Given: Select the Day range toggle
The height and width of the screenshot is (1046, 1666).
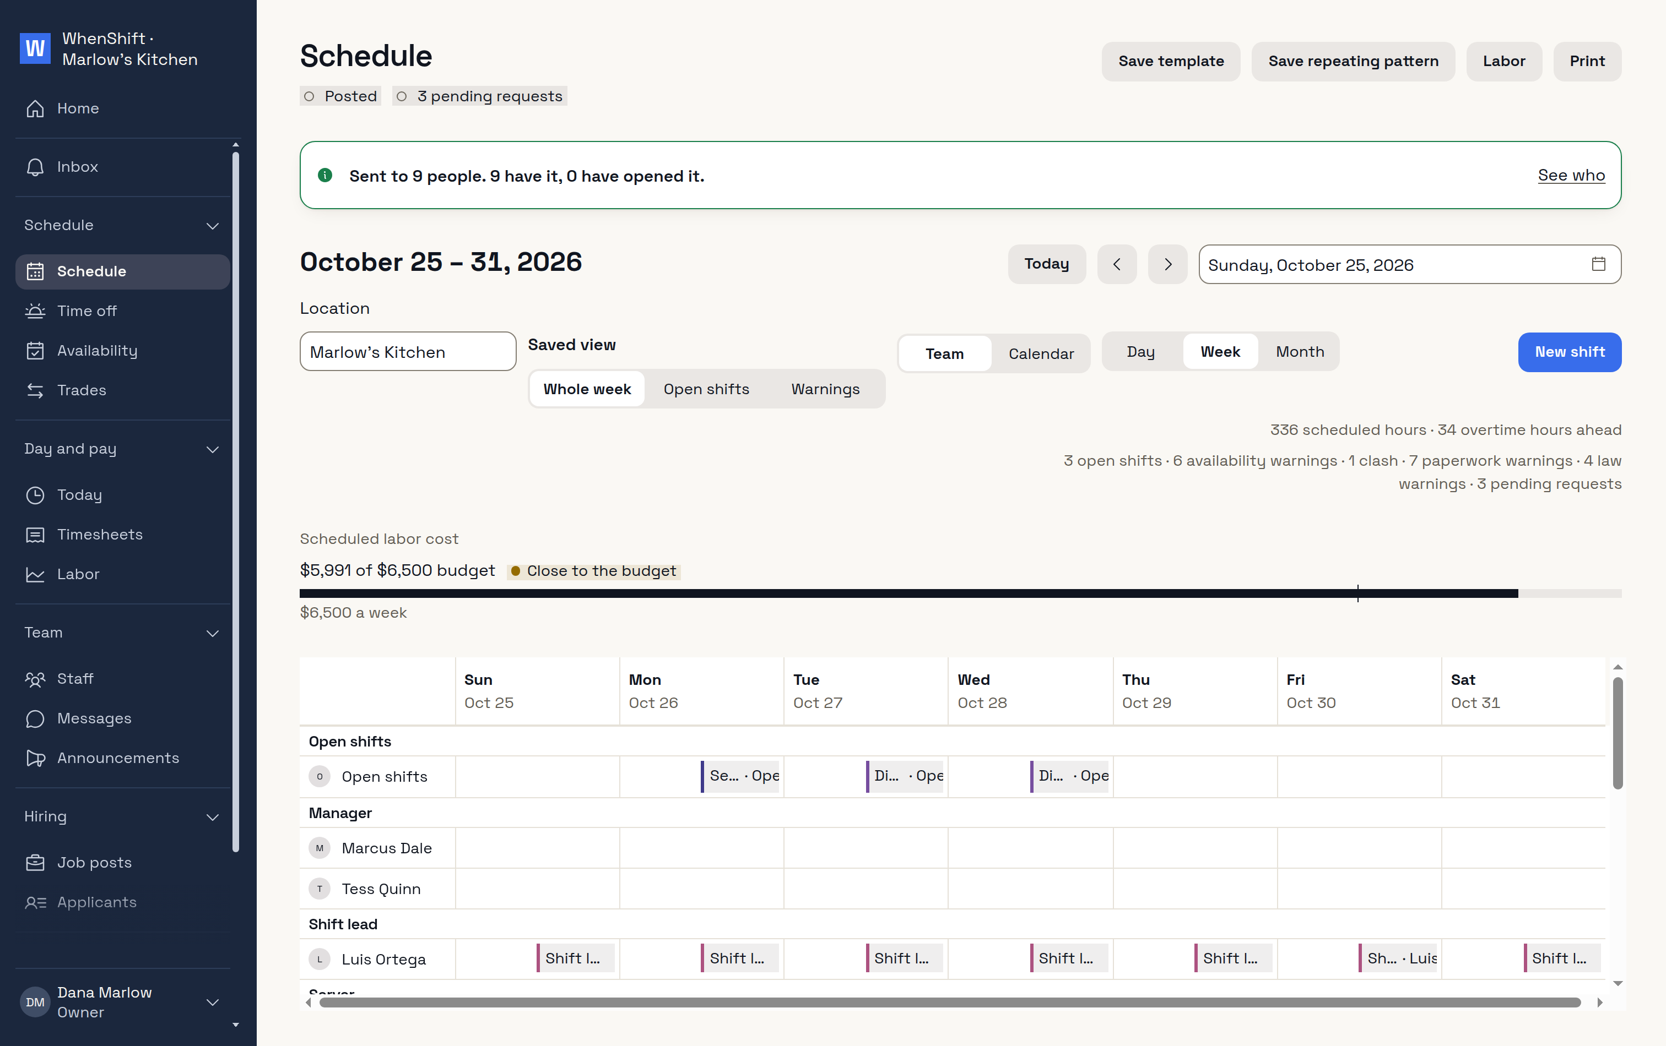Looking at the screenshot, I should click(x=1140, y=352).
